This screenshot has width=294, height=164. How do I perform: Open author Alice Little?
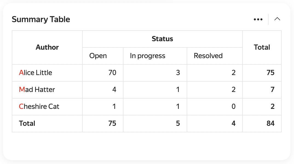(x=36, y=73)
